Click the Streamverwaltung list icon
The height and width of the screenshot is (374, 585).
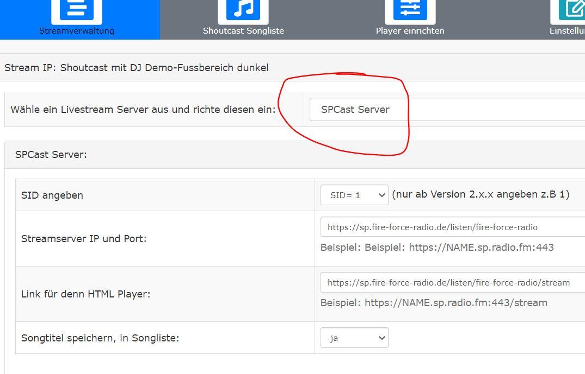[x=77, y=9]
